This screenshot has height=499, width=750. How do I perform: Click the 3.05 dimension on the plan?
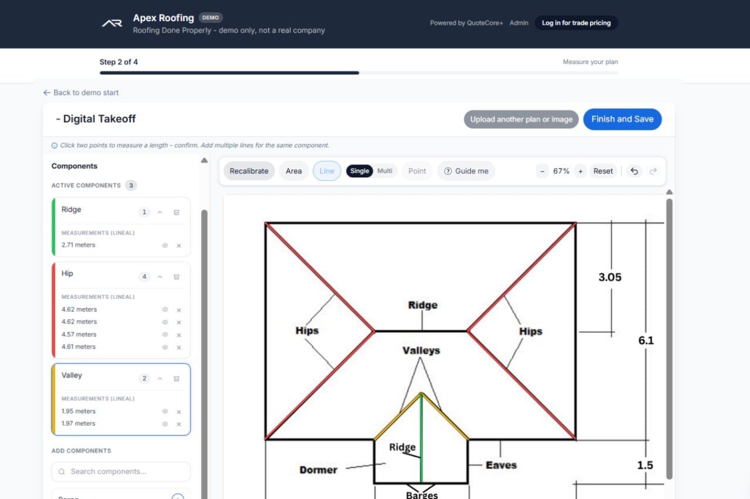click(x=610, y=277)
